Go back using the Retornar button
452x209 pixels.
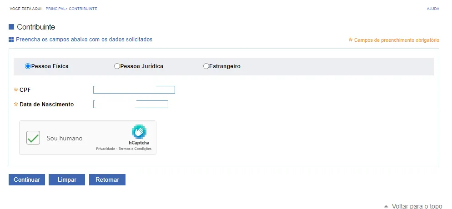107,179
